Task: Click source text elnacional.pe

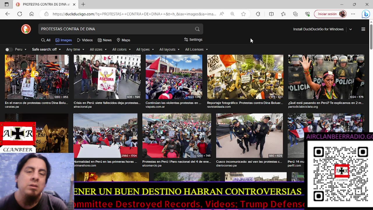Action: click(83, 107)
